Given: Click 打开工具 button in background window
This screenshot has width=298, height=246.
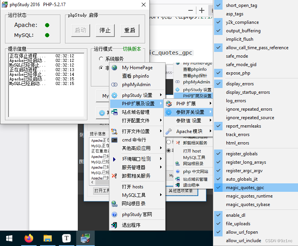Looking at the screenshot, I should (x=102, y=190).
